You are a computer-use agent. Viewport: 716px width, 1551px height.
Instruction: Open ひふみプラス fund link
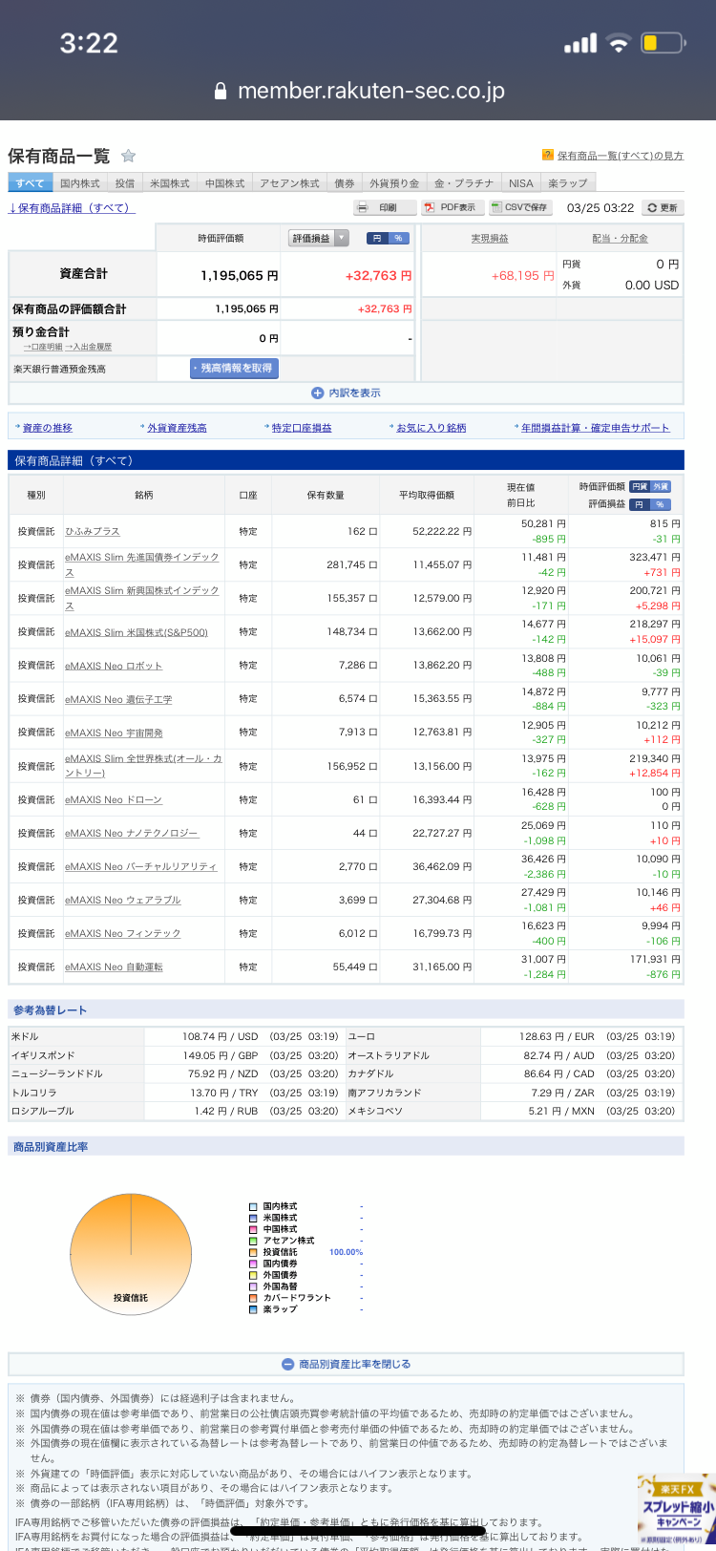pos(93,531)
